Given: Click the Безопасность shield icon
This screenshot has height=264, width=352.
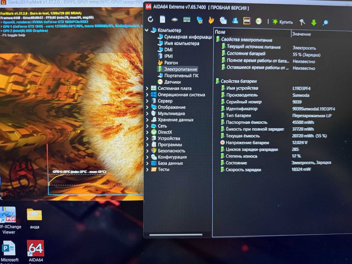Looking at the screenshot, I should (x=154, y=150).
